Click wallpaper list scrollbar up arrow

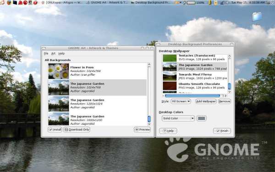click(x=229, y=56)
